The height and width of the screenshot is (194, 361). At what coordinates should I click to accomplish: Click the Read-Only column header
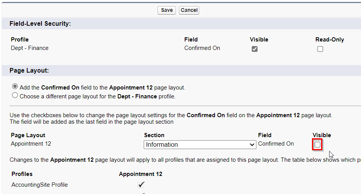(x=330, y=40)
